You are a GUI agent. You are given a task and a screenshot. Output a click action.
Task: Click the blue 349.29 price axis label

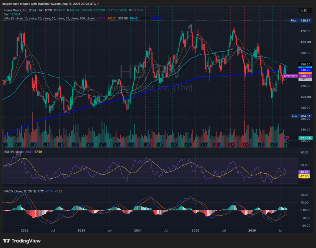click(x=305, y=70)
